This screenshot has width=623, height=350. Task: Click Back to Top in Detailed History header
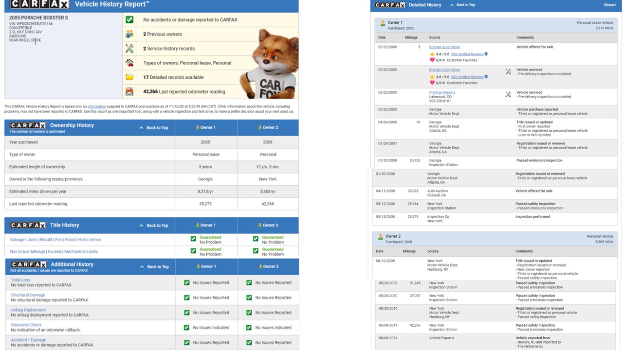point(462,5)
